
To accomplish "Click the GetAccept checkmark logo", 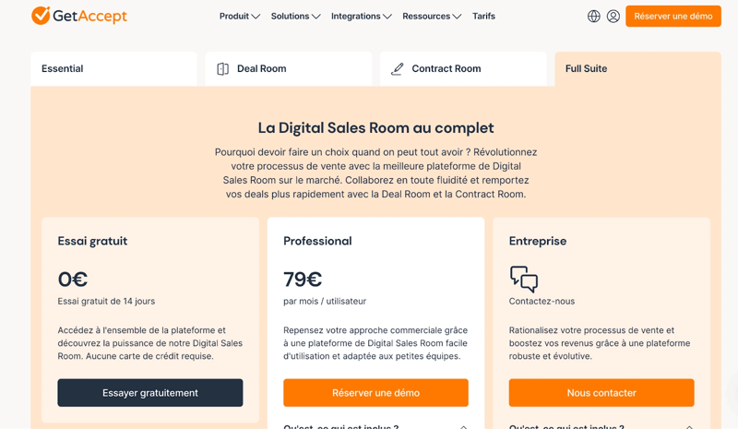I will (x=41, y=16).
